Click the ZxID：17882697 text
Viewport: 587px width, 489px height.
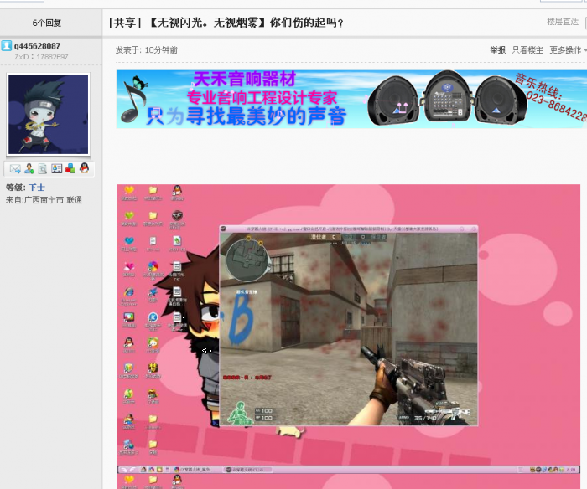[x=41, y=57]
